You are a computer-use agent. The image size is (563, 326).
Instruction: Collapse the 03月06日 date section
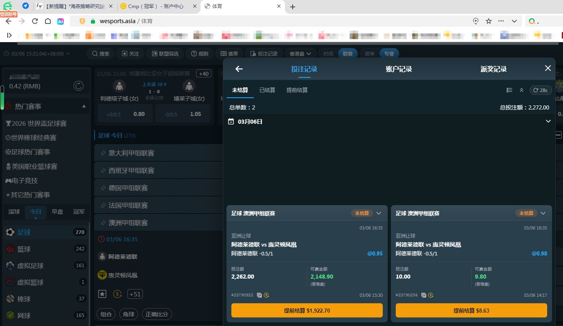548,121
